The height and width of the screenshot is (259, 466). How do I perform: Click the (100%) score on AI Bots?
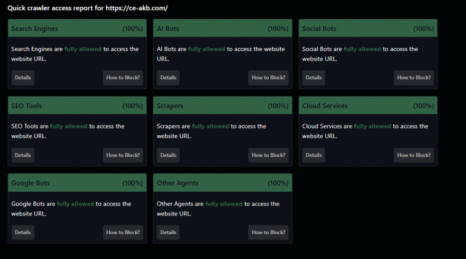point(278,29)
